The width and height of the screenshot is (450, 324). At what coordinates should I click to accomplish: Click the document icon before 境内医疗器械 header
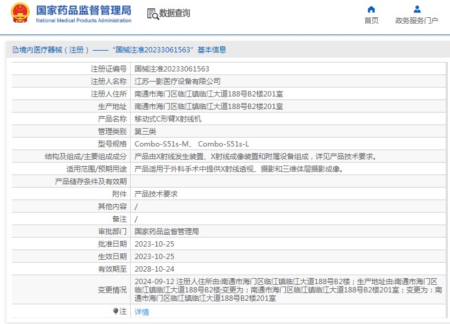[16, 50]
